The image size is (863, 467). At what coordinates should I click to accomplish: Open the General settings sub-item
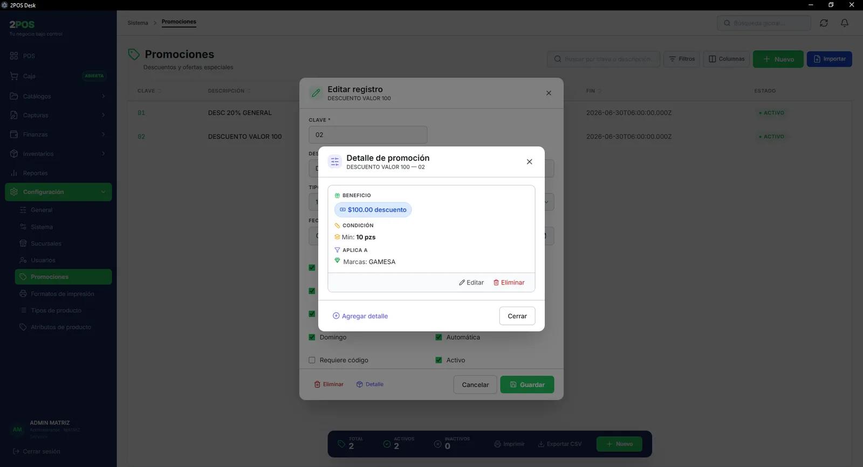[64, 210]
